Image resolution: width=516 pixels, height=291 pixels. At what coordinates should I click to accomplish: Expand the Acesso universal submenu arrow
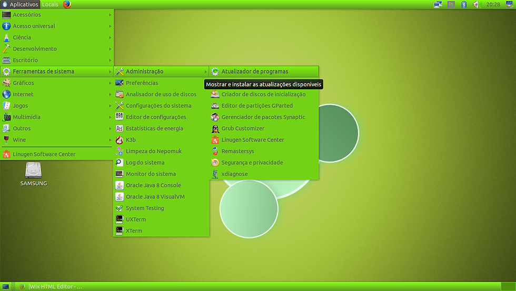pyautogui.click(x=110, y=26)
